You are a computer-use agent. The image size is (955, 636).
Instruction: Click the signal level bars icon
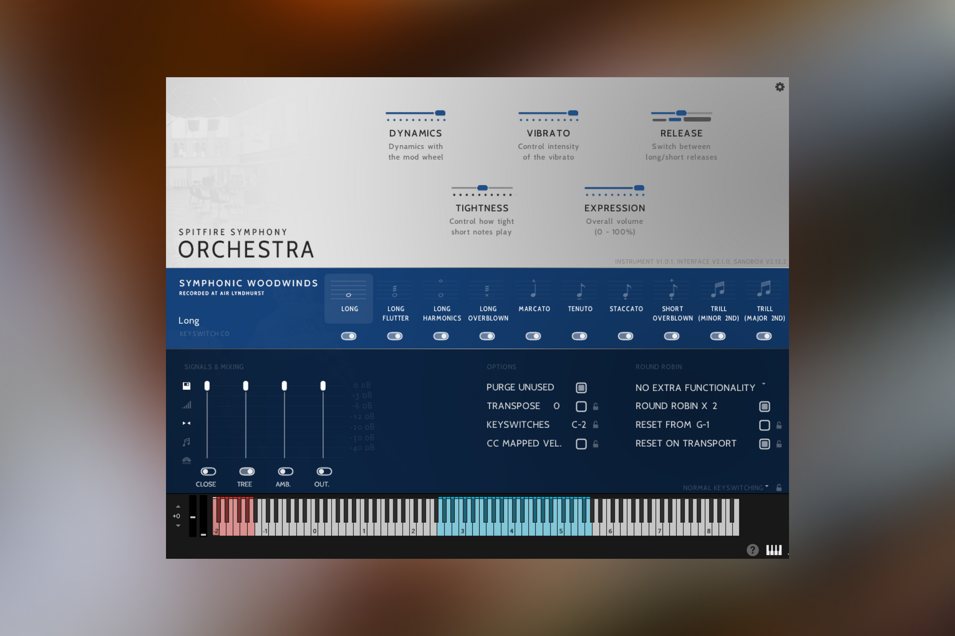tap(187, 405)
